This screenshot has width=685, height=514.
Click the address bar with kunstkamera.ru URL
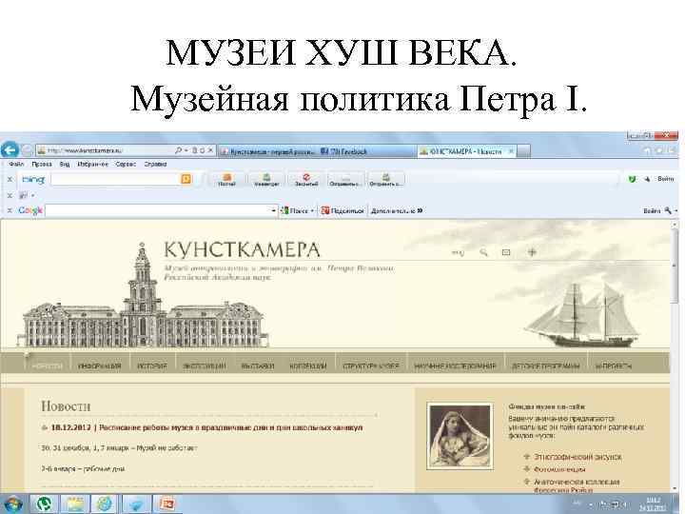[x=105, y=150]
